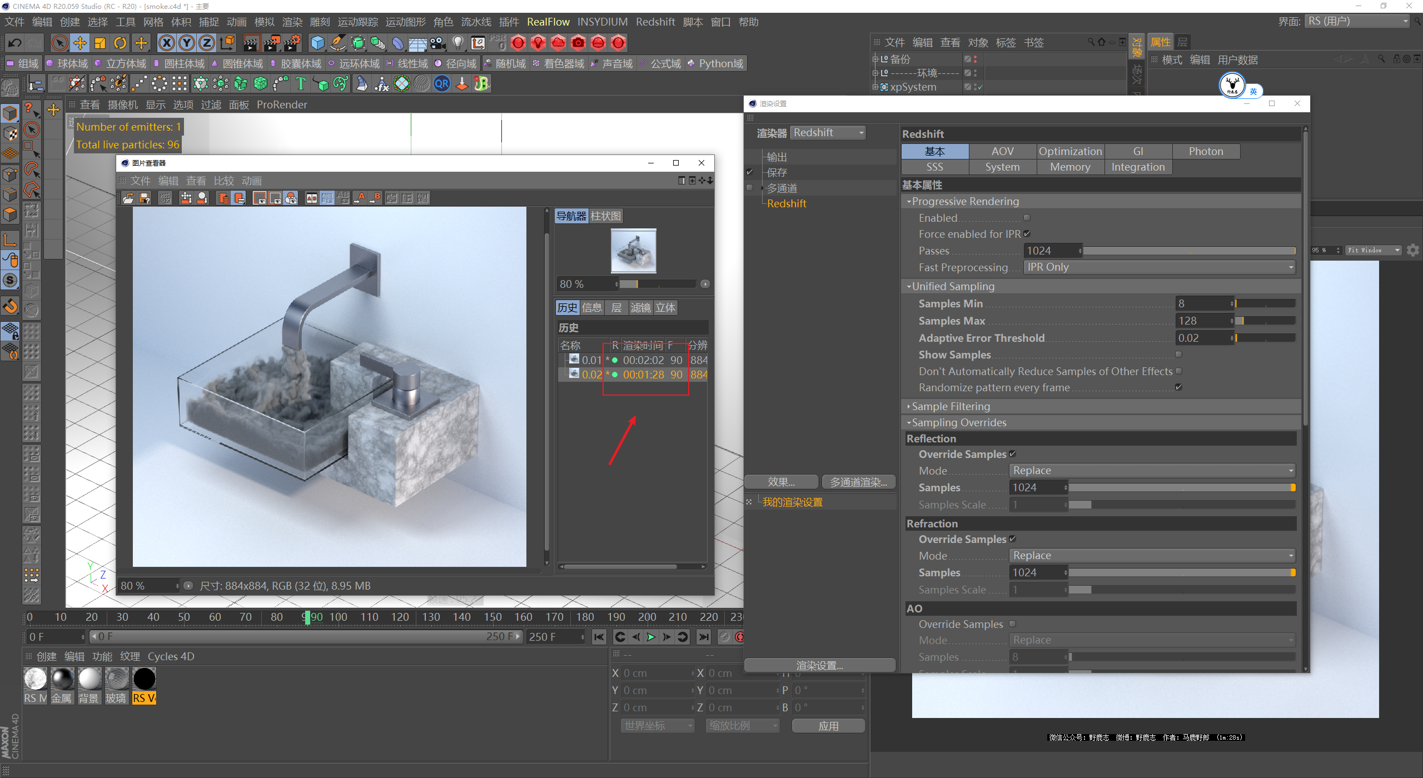
Task: Select 我的渲染设置 preset entry
Action: [x=792, y=502]
